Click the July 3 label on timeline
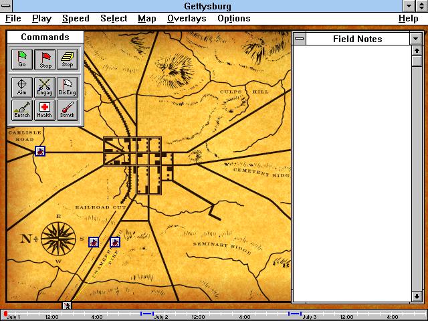The image size is (428, 321). click(x=309, y=317)
